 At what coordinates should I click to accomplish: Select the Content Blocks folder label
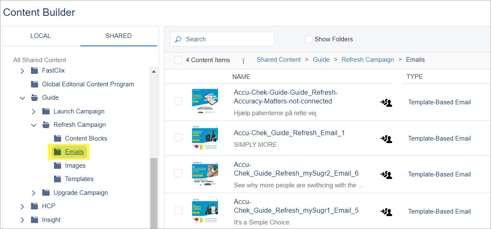(x=86, y=138)
